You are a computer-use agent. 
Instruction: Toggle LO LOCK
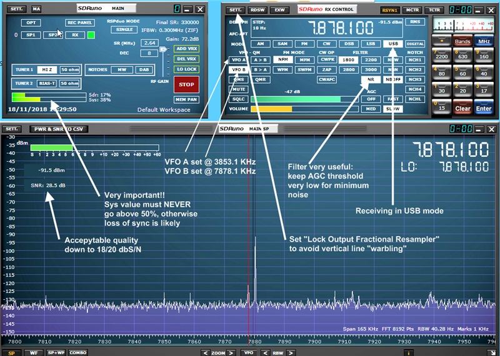[186, 69]
